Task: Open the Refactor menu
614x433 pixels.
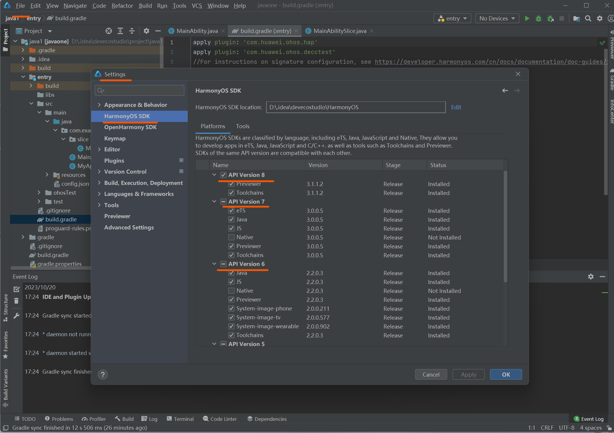Action: point(122,6)
